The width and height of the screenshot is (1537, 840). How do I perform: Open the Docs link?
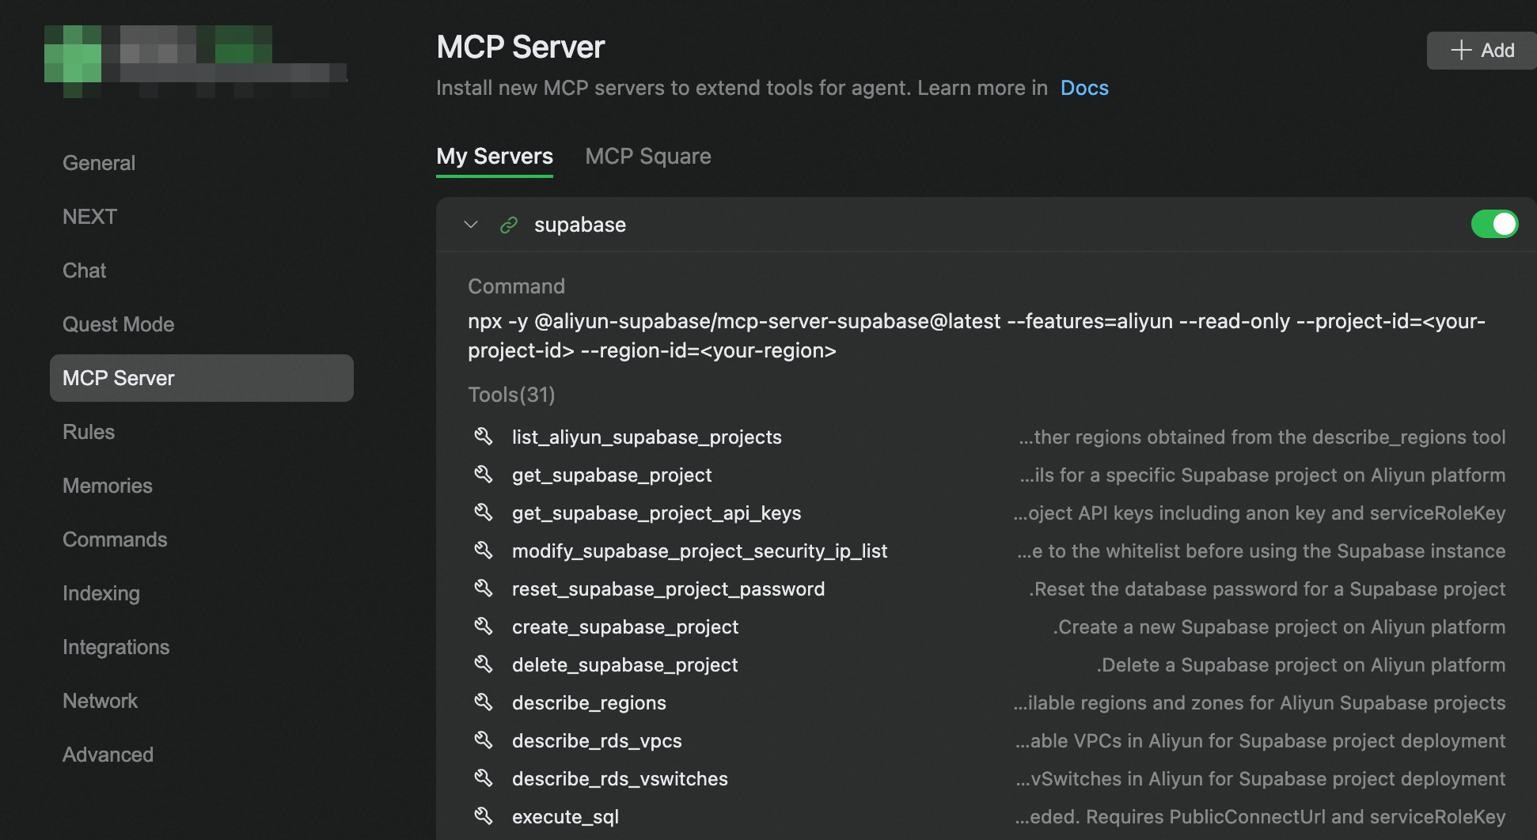tap(1084, 88)
